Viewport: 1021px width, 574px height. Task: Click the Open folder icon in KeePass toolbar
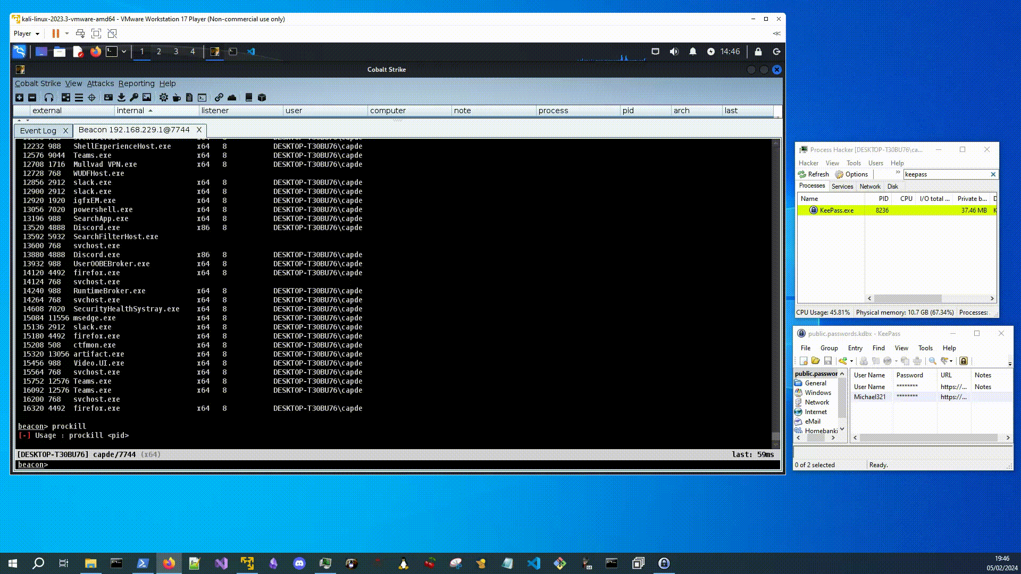(815, 361)
